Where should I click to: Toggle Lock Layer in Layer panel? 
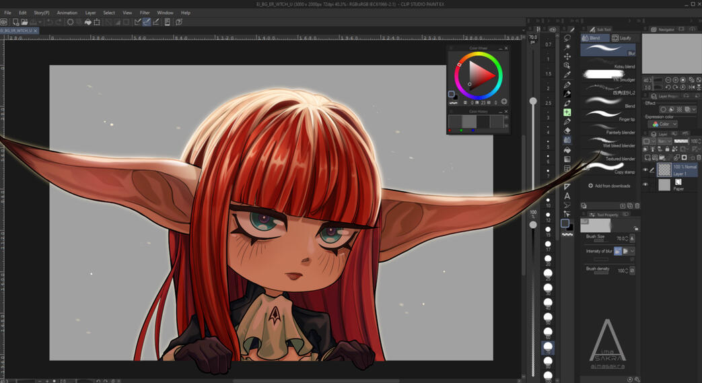668,149
